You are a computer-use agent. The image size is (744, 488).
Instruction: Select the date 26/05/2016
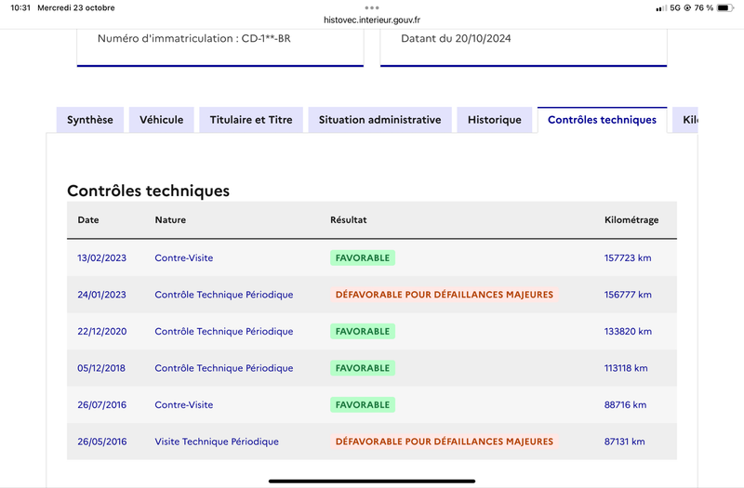pos(102,442)
